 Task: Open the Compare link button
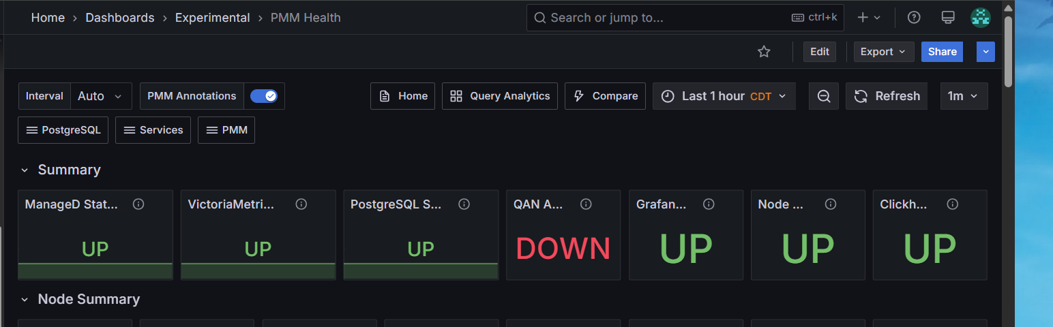605,96
